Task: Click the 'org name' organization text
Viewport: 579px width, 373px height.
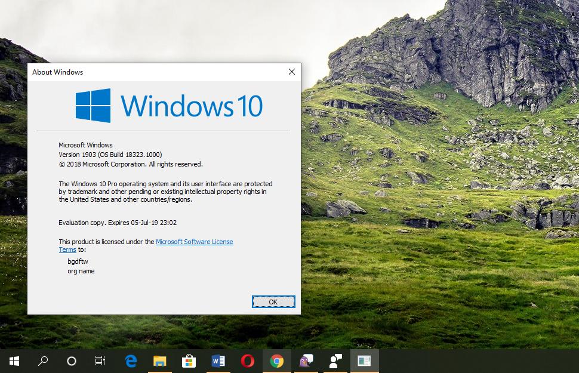Action: click(81, 271)
